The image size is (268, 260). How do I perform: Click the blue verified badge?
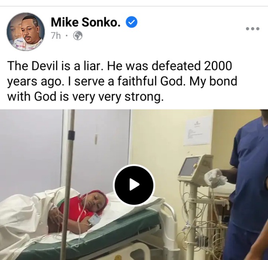coord(132,22)
